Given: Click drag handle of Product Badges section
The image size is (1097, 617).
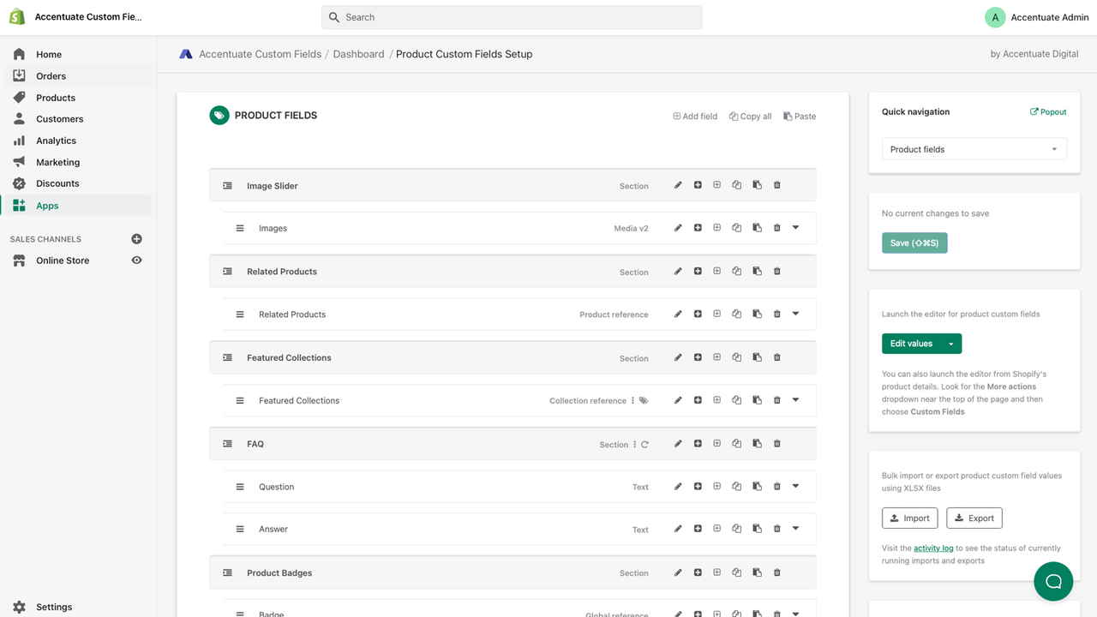Looking at the screenshot, I should tap(228, 572).
